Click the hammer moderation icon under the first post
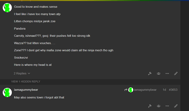Screen dimensions: 189x111 tap(150, 73)
